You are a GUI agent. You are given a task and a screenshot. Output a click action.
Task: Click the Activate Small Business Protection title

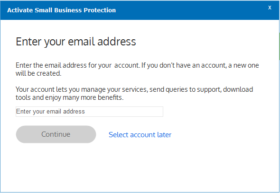(61, 10)
